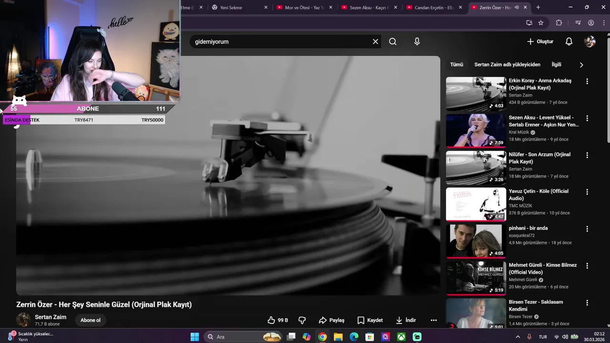Screen dimensions: 610x343
Task: Close the Candan Erçetin tab
Action: click(x=460, y=7)
